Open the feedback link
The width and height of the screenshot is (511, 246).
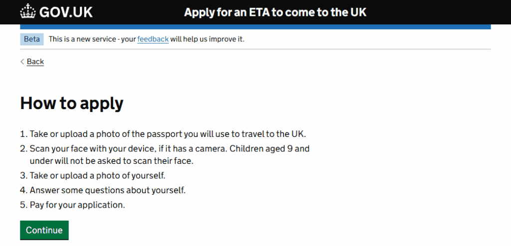[x=153, y=39]
